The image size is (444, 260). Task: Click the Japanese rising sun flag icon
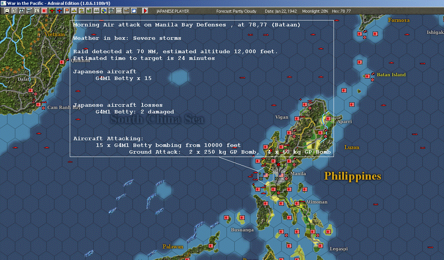pyautogui.click(x=44, y=11)
